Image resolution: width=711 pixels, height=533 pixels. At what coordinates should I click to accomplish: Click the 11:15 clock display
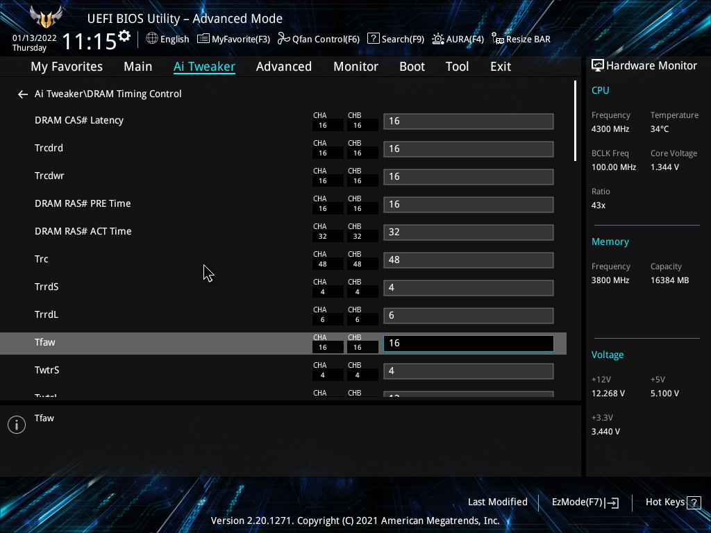pos(90,41)
